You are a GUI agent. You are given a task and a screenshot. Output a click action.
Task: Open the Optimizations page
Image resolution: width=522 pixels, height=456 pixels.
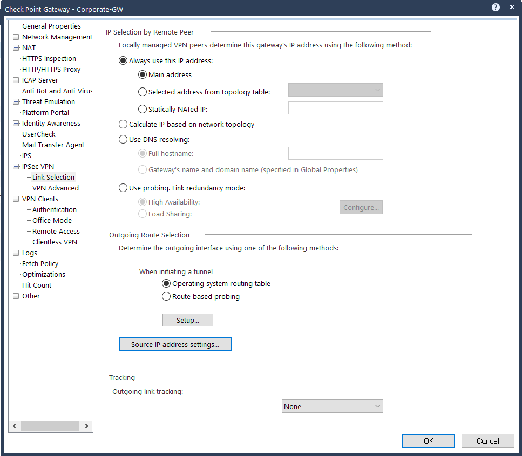(44, 274)
